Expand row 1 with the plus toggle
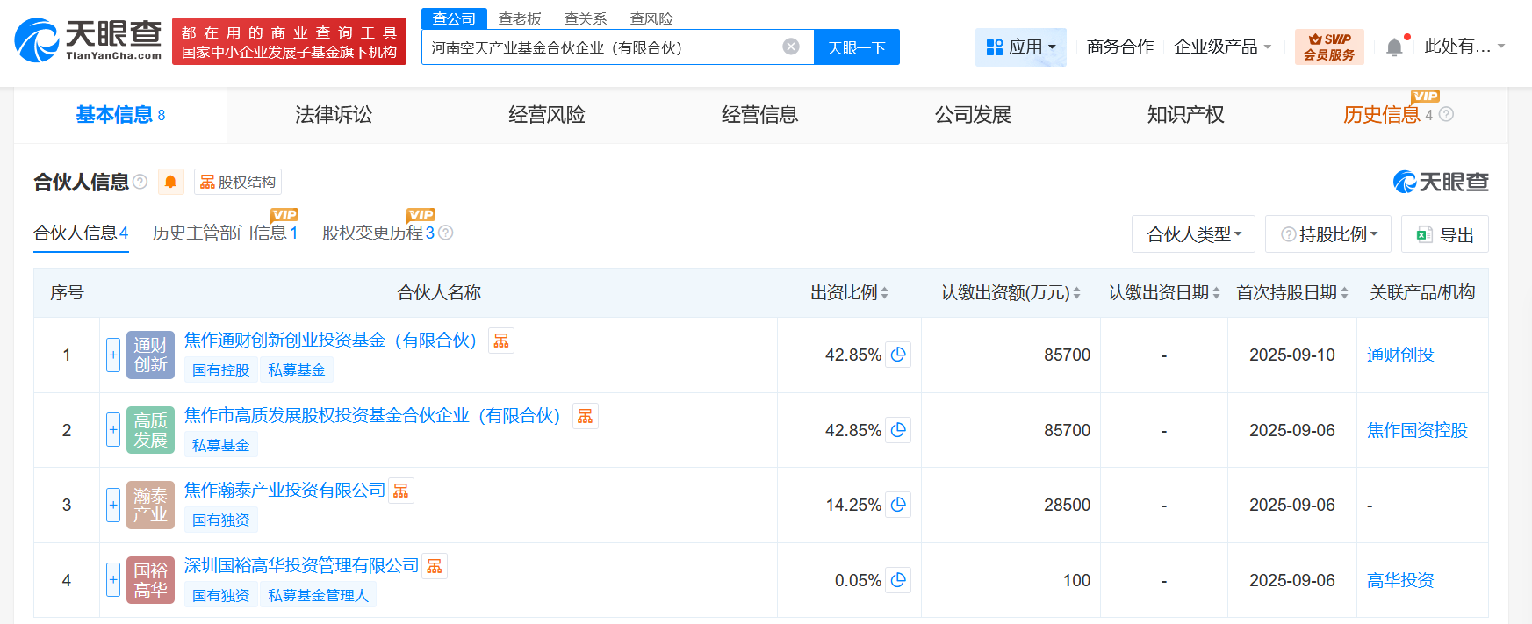The width and height of the screenshot is (1532, 624). coord(113,355)
